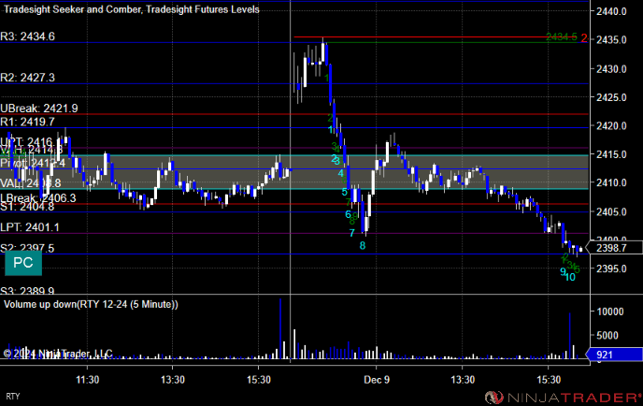Select the 'S1: 2404.8' level label

coord(27,207)
